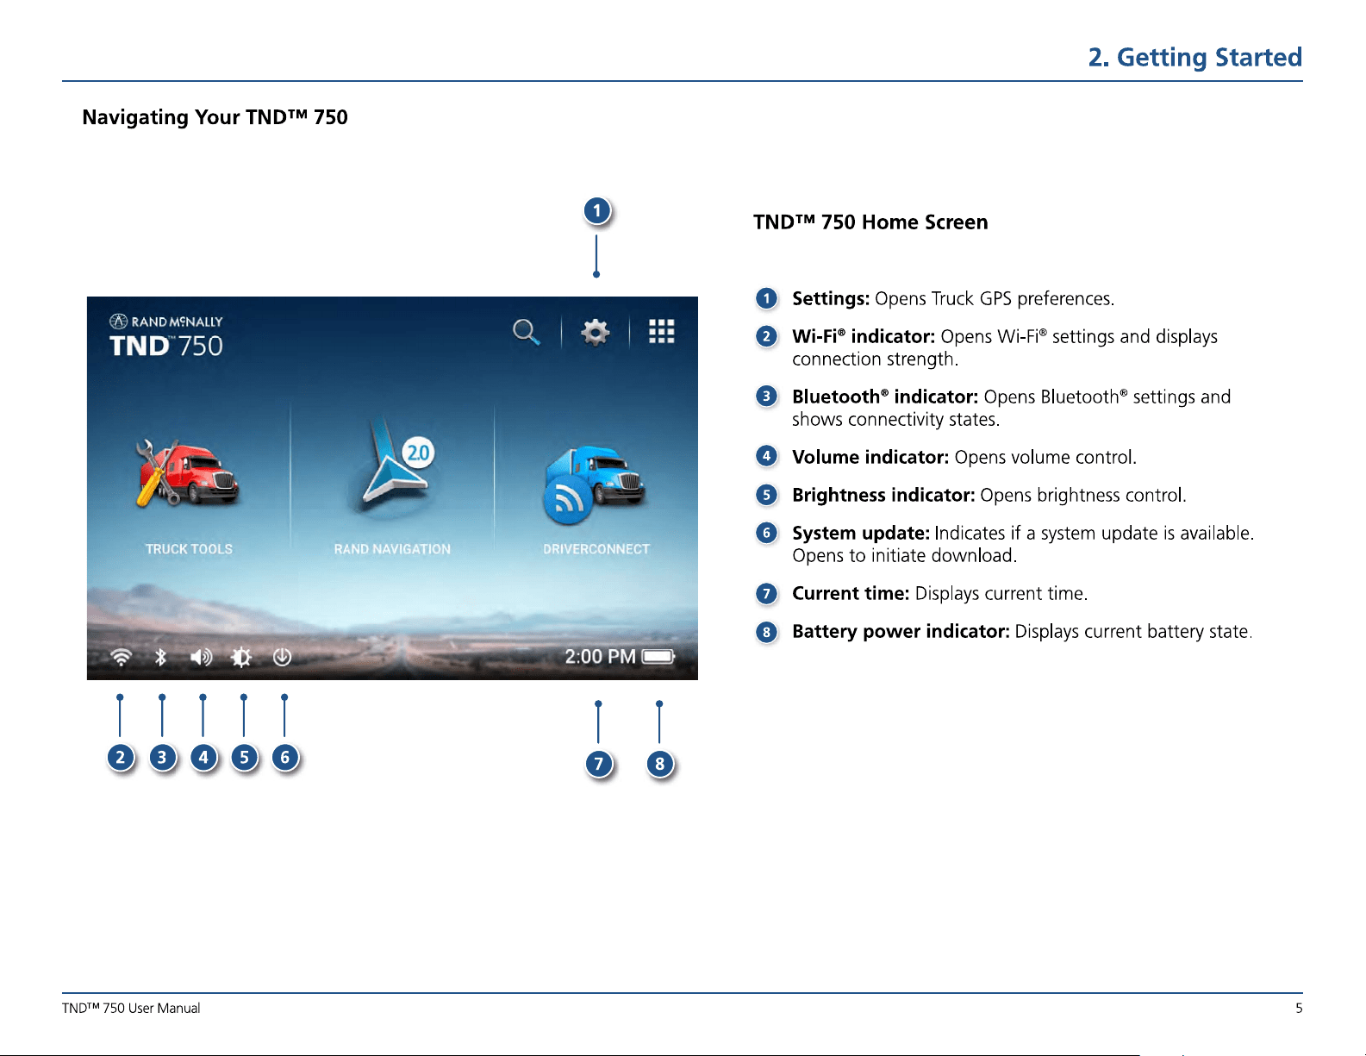1366x1056 pixels.
Task: Open Wi-Fi settings from the status bar
Action: [122, 658]
